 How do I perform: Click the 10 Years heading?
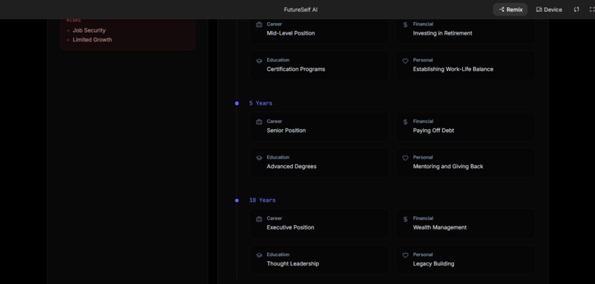[x=262, y=200]
